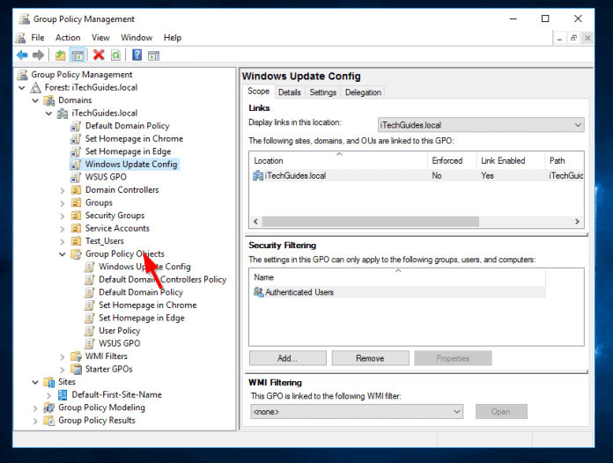The height and width of the screenshot is (463, 613).
Task: Switch to the Settings tab
Action: point(323,92)
